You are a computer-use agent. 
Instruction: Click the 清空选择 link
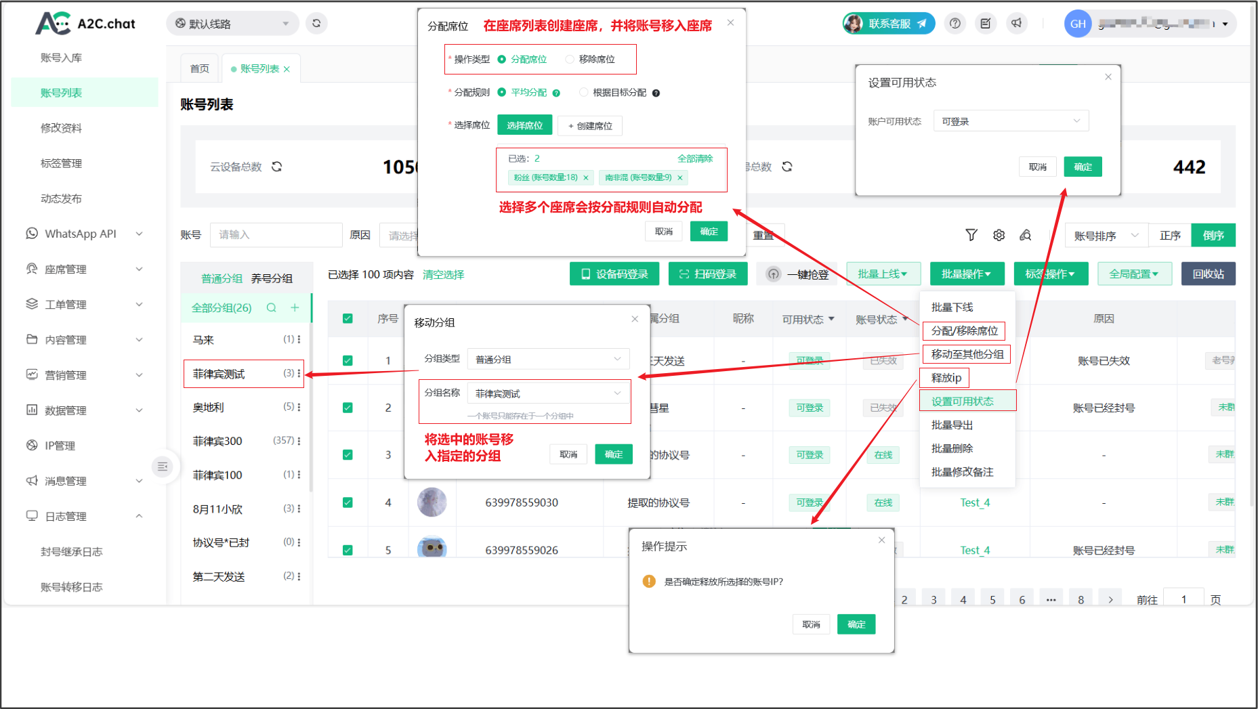[x=443, y=274]
